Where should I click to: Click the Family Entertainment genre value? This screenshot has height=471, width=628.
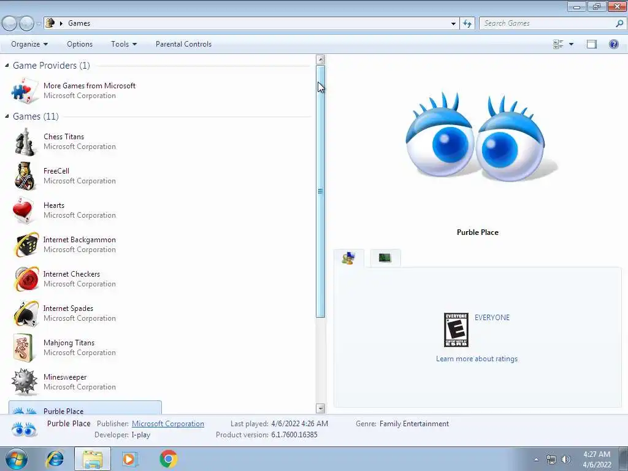tap(414, 424)
